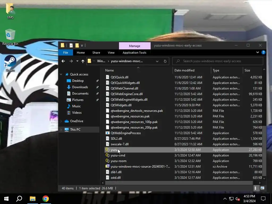This screenshot has width=272, height=204.
Task: Open the muted volume tray icon
Action: click(238, 199)
